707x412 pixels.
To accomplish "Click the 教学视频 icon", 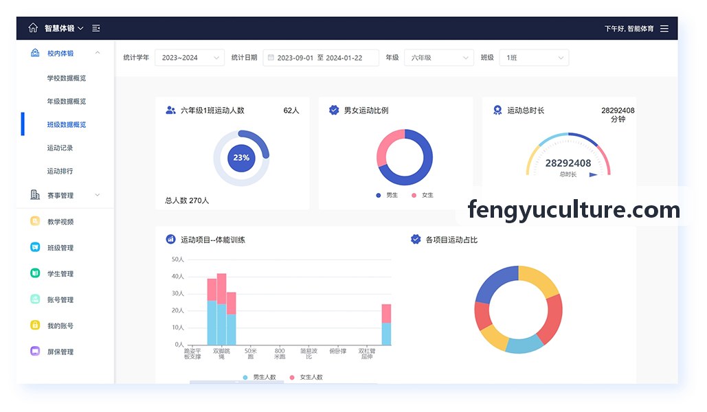I will point(35,221).
